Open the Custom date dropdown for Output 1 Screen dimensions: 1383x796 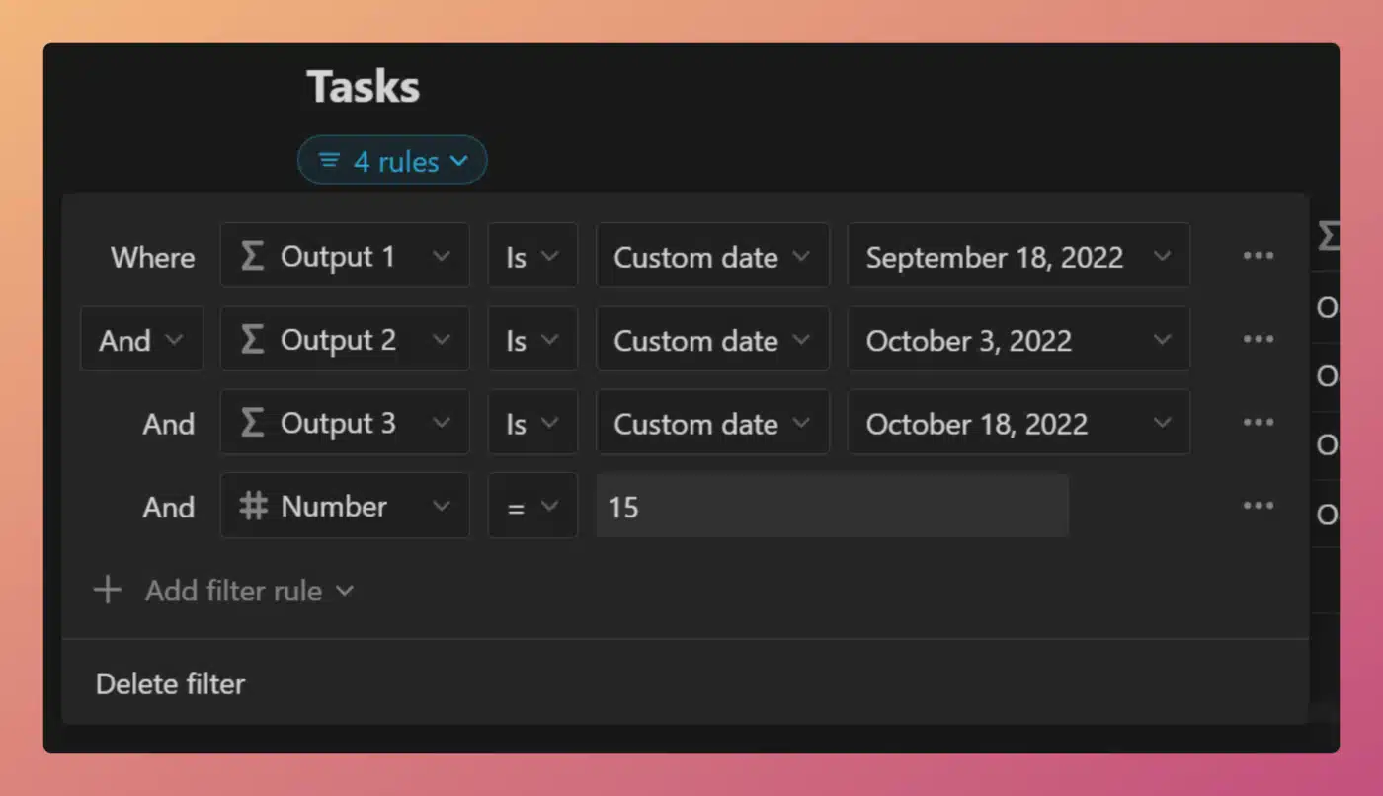click(712, 256)
